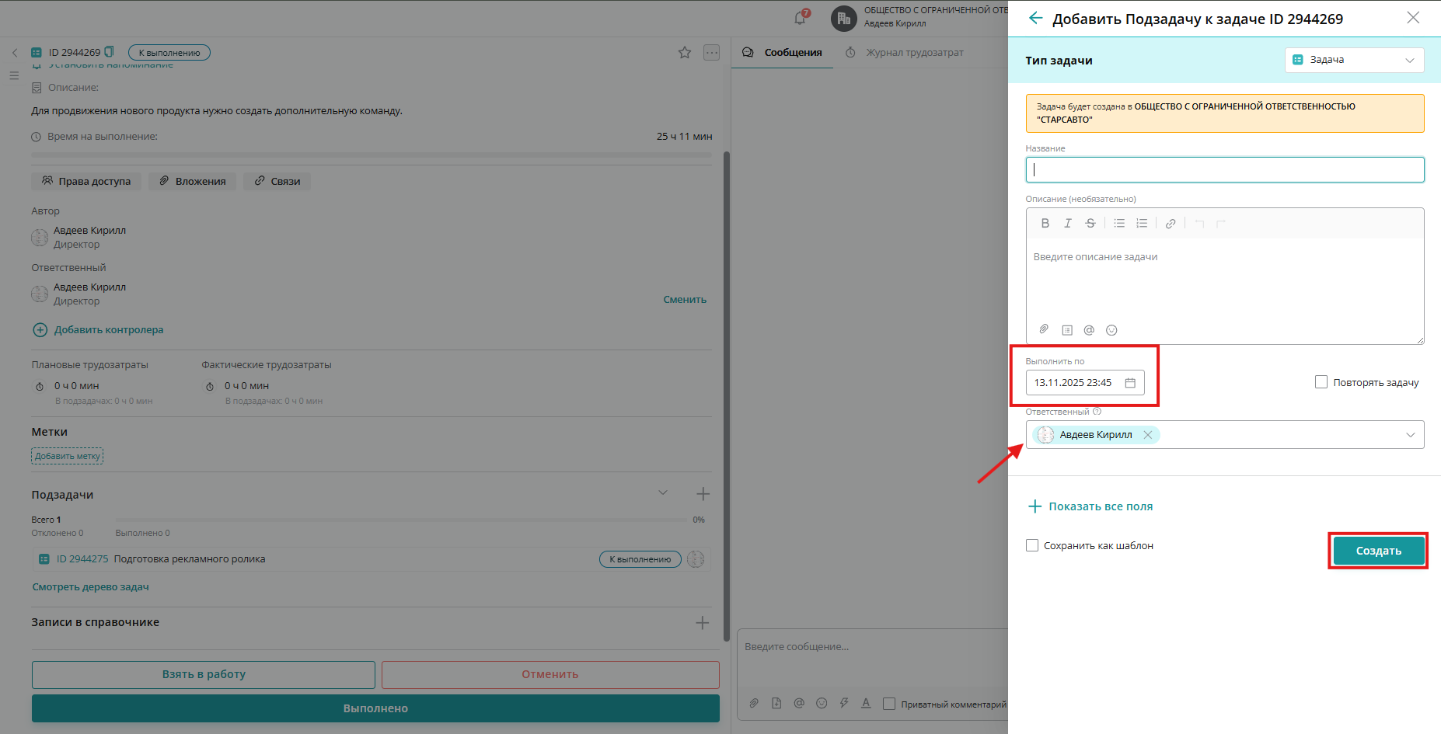Open the left sidebar hamburger menu

point(14,75)
